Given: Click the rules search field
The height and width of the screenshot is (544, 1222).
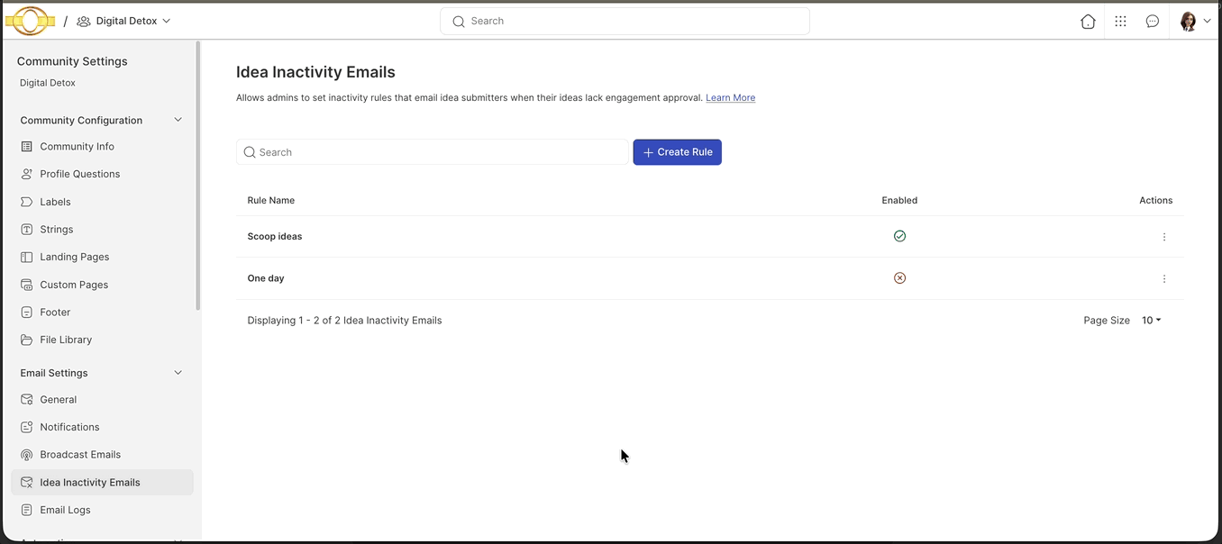Looking at the screenshot, I should point(433,151).
